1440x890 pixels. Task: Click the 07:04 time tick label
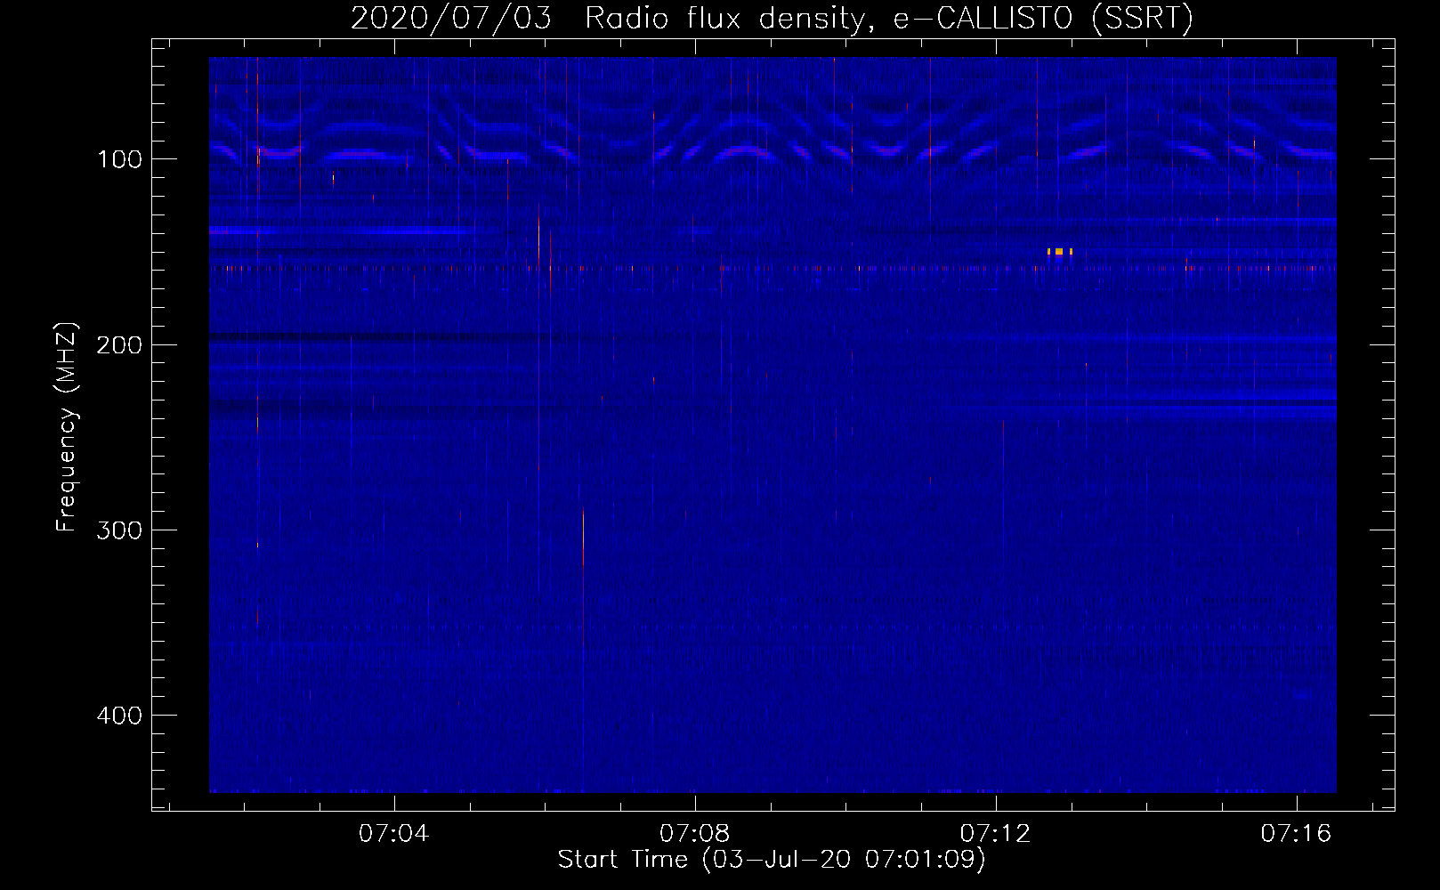tap(393, 834)
